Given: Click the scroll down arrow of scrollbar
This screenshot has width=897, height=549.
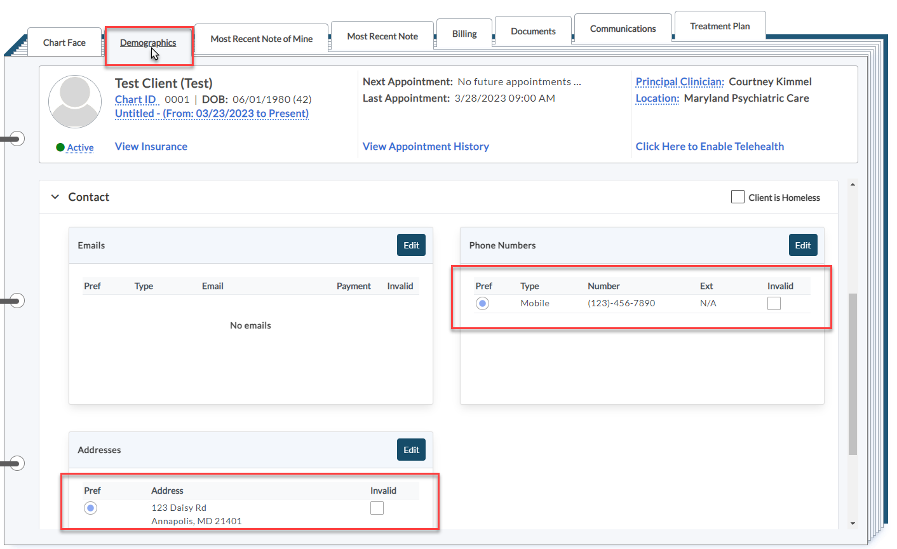Looking at the screenshot, I should coord(853,524).
